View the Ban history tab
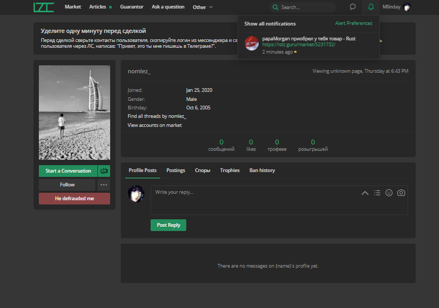This screenshot has width=439, height=308. coord(262,170)
